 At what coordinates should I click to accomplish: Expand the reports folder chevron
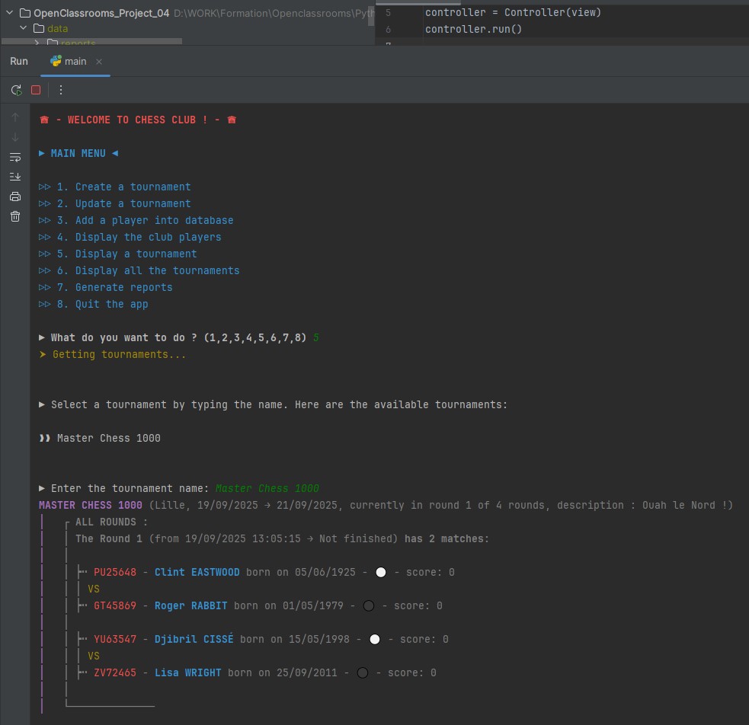click(x=37, y=43)
